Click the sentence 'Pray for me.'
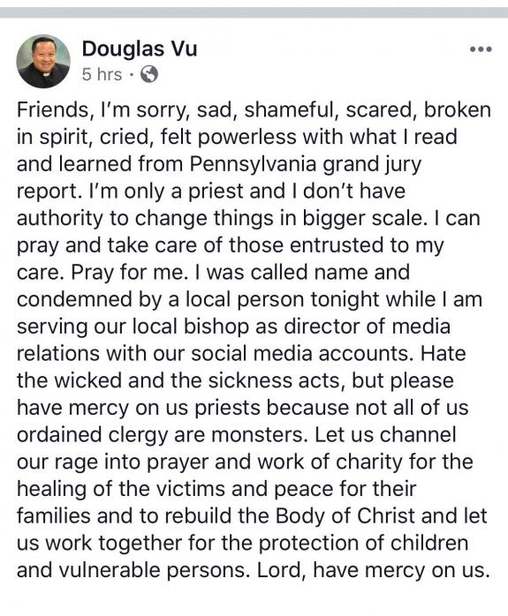Image resolution: width=508 pixels, height=616 pixels. pos(129,273)
